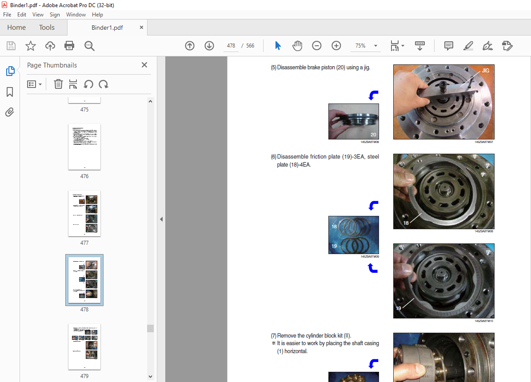This screenshot has width=531, height=382.
Task: Expand the 75% zoom level dropdown
Action: coord(375,46)
